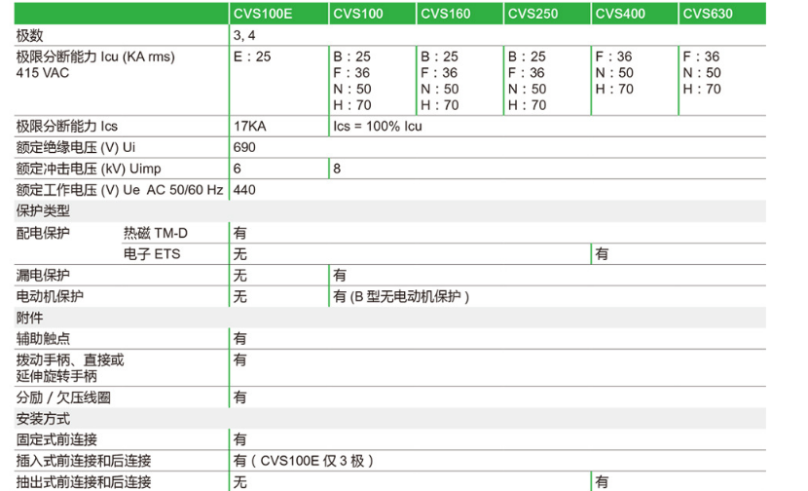
Task: Select the 电动机保护 row label
Action: coord(50,296)
